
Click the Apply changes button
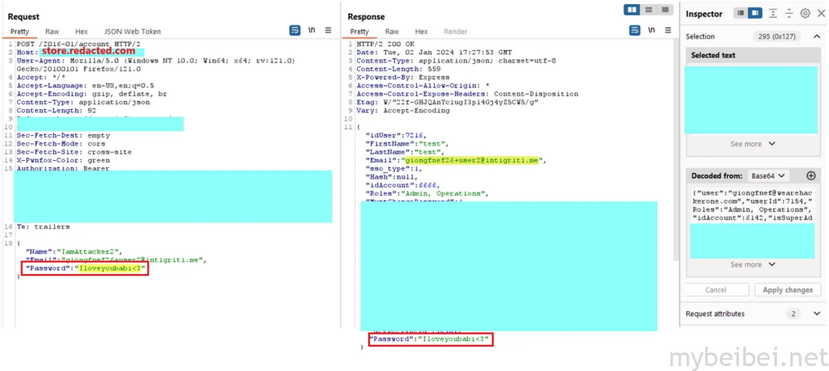(x=788, y=289)
